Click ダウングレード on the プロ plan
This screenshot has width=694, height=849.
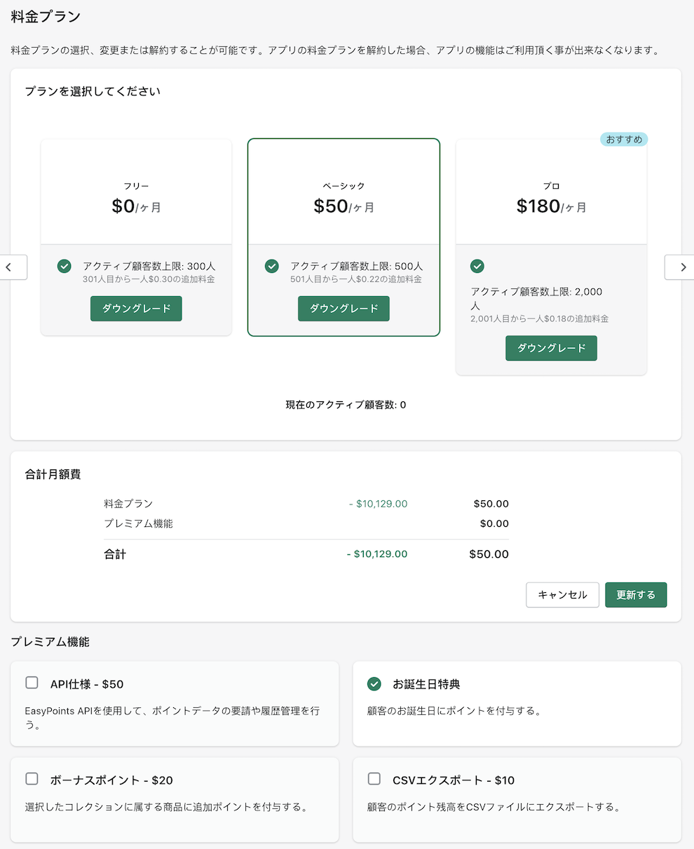pyautogui.click(x=551, y=348)
